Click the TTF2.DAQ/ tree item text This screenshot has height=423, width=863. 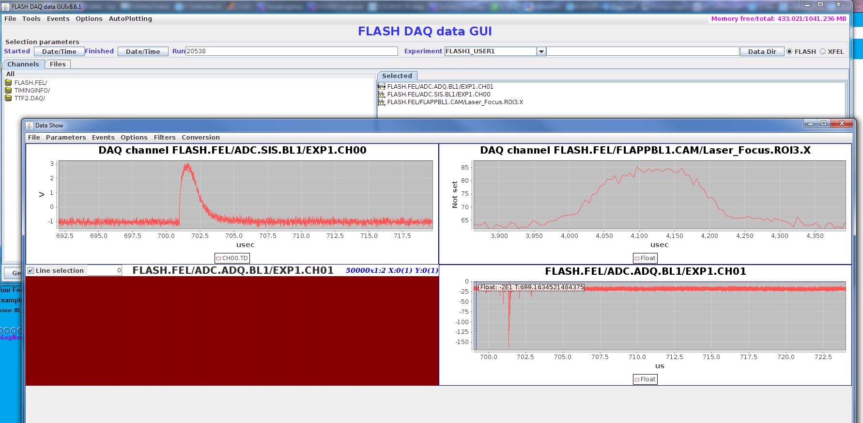coord(30,98)
